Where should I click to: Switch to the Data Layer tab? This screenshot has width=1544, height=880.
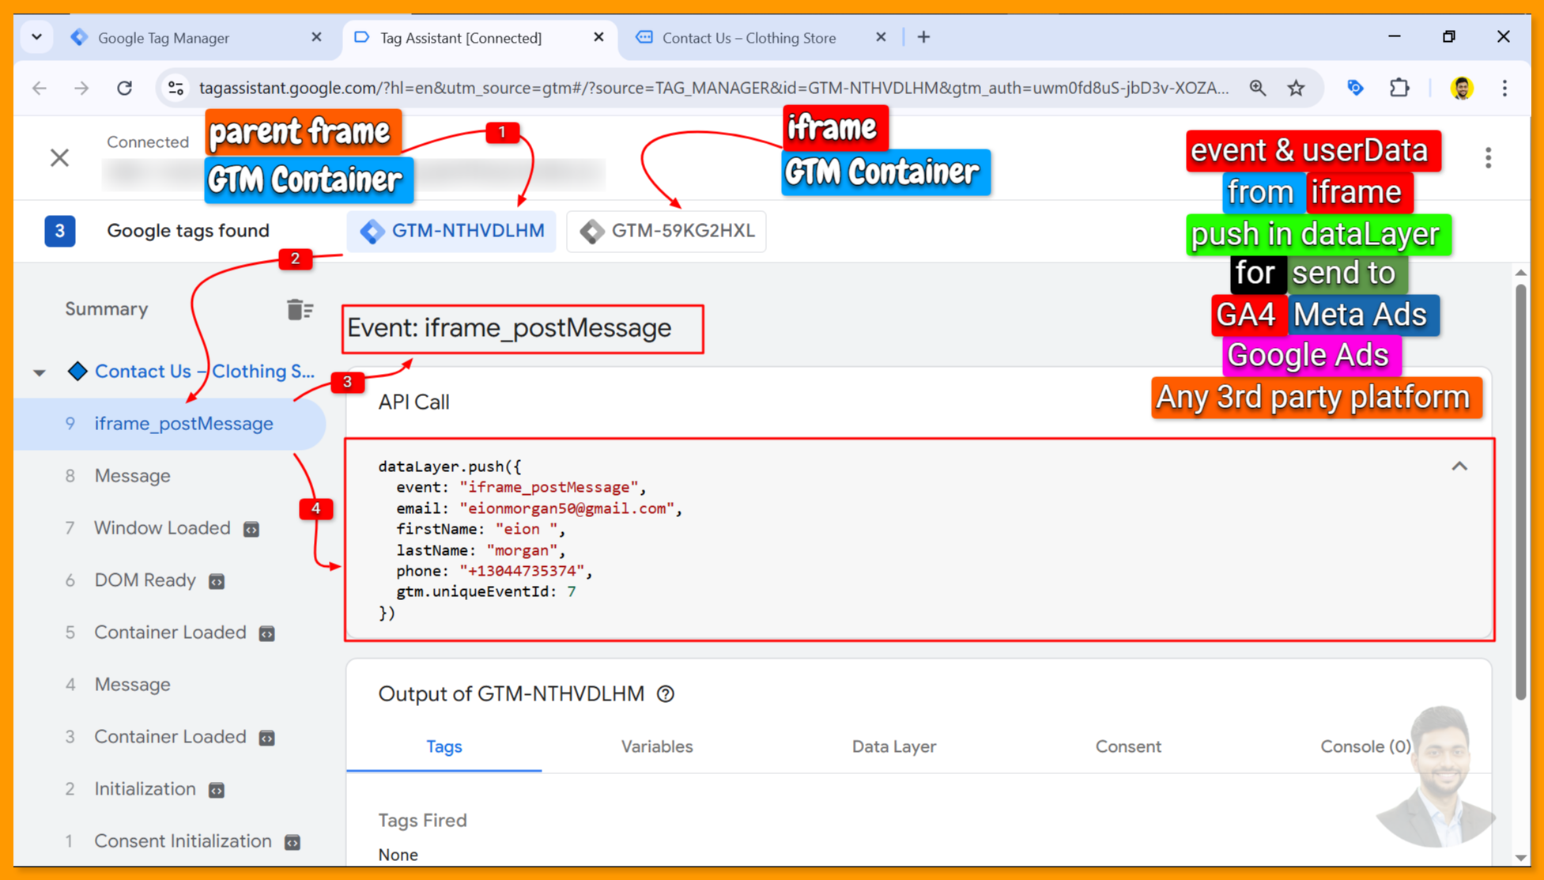coord(893,746)
